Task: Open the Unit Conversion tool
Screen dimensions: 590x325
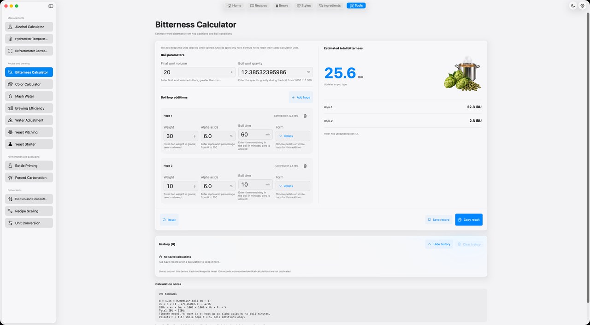Action: 29,223
